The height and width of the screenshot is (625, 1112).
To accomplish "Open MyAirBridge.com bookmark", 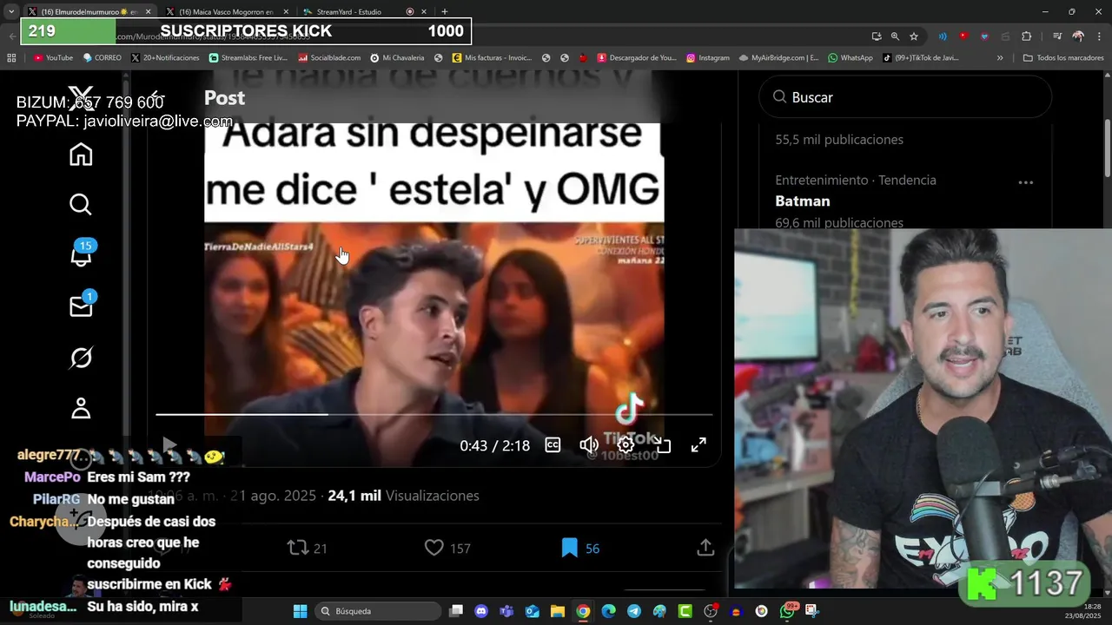I will (x=778, y=58).
